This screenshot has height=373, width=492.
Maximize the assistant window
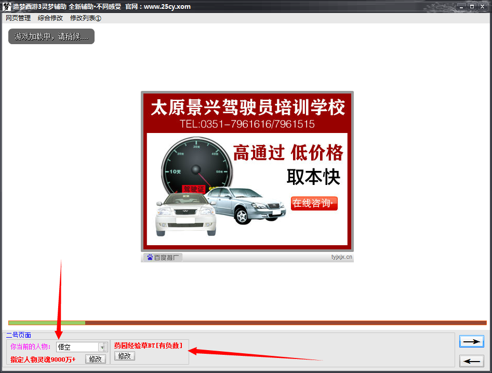[x=472, y=7]
